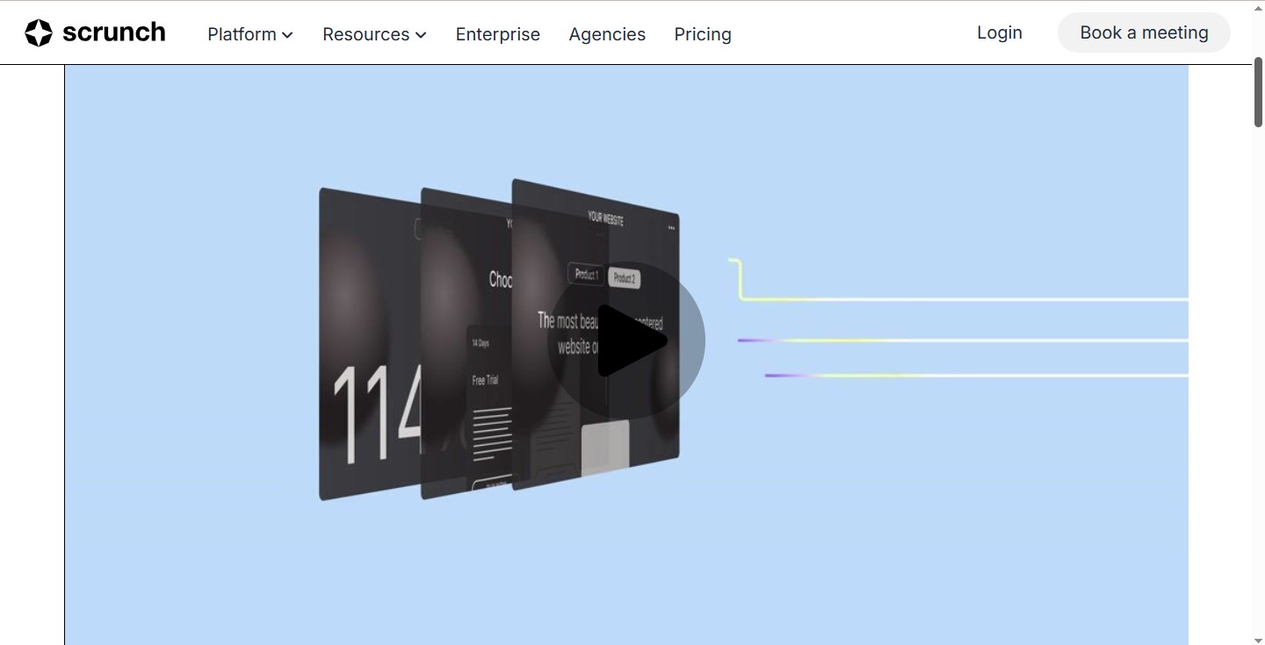1265x645 pixels.
Task: Click the YOUR WEBSITE panel heading
Action: pos(606,219)
